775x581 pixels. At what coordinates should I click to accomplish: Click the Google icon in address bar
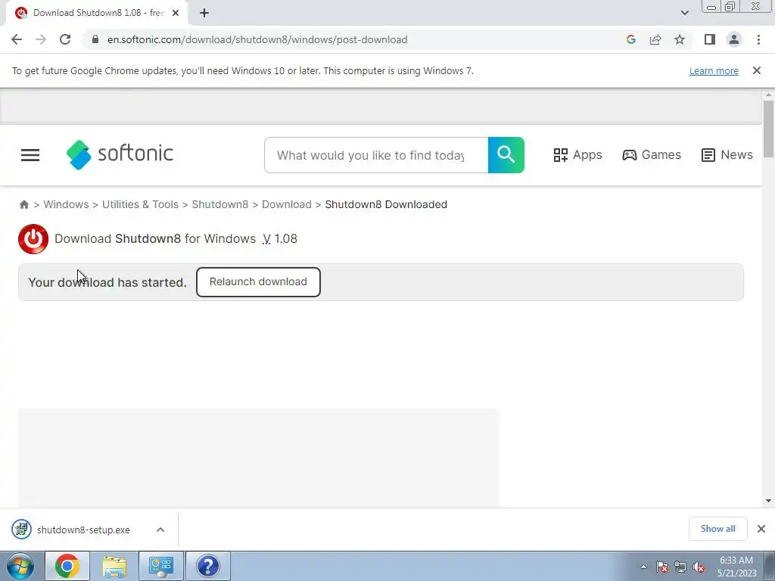click(x=630, y=39)
